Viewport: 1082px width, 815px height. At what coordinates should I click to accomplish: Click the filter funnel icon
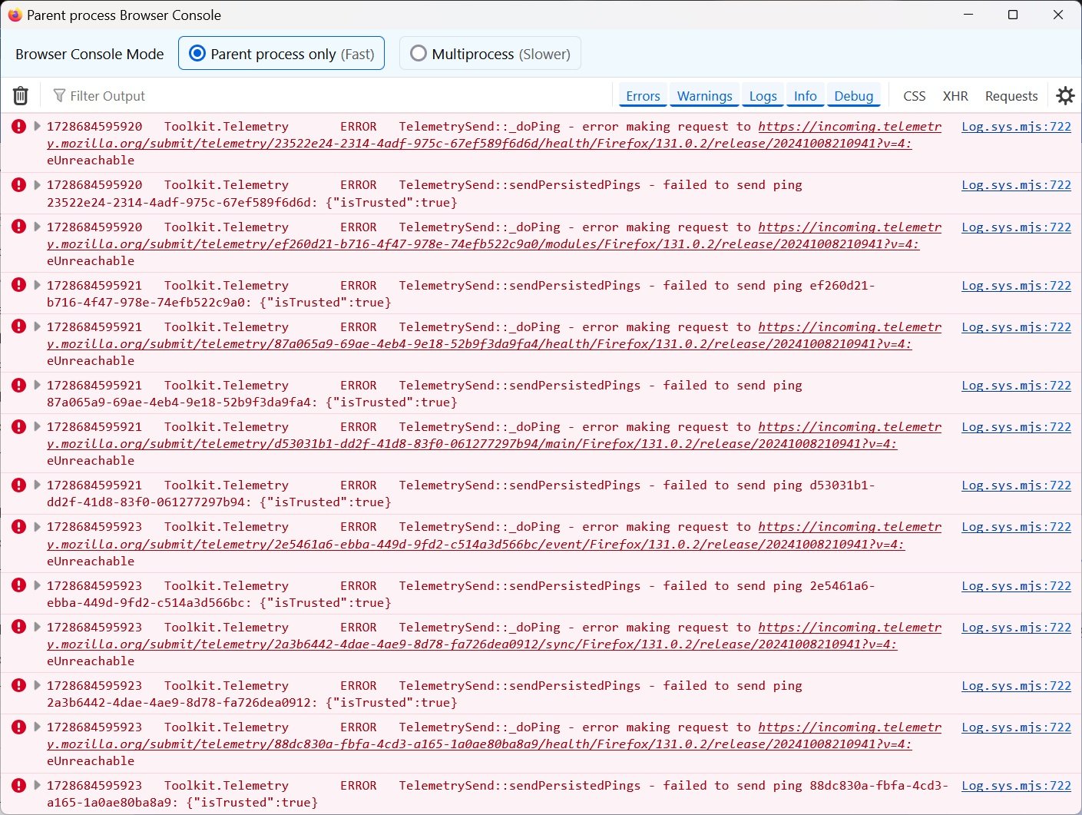pyautogui.click(x=59, y=95)
